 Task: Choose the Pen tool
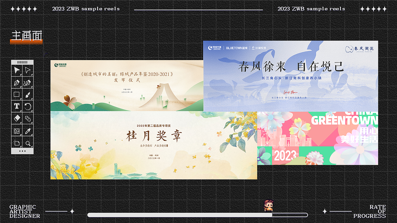(x=17, y=82)
